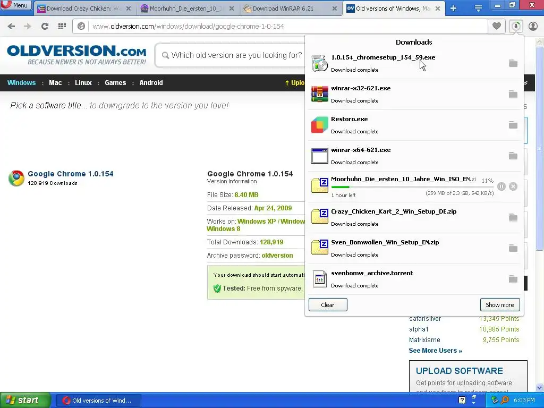The width and height of the screenshot is (544, 408).
Task: Show winrar-x32-621.exe in folder
Action: [513, 95]
